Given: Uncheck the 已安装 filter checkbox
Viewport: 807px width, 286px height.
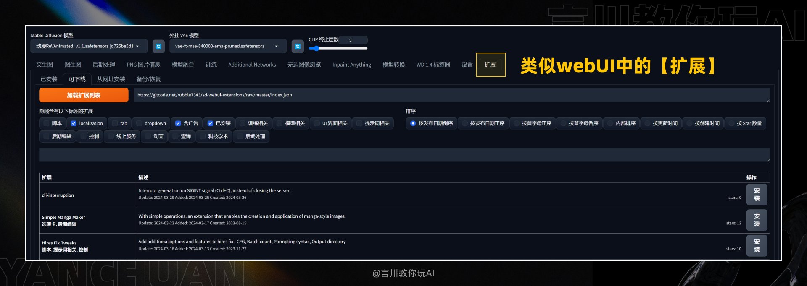Looking at the screenshot, I should click(x=211, y=123).
